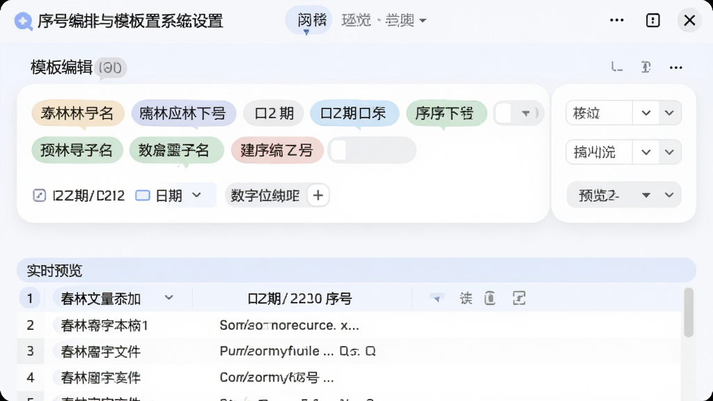
Task: Click the square info icon in title bar
Action: click(x=653, y=20)
